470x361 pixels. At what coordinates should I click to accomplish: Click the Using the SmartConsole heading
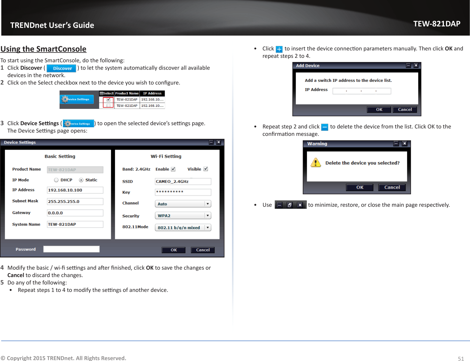point(43,49)
